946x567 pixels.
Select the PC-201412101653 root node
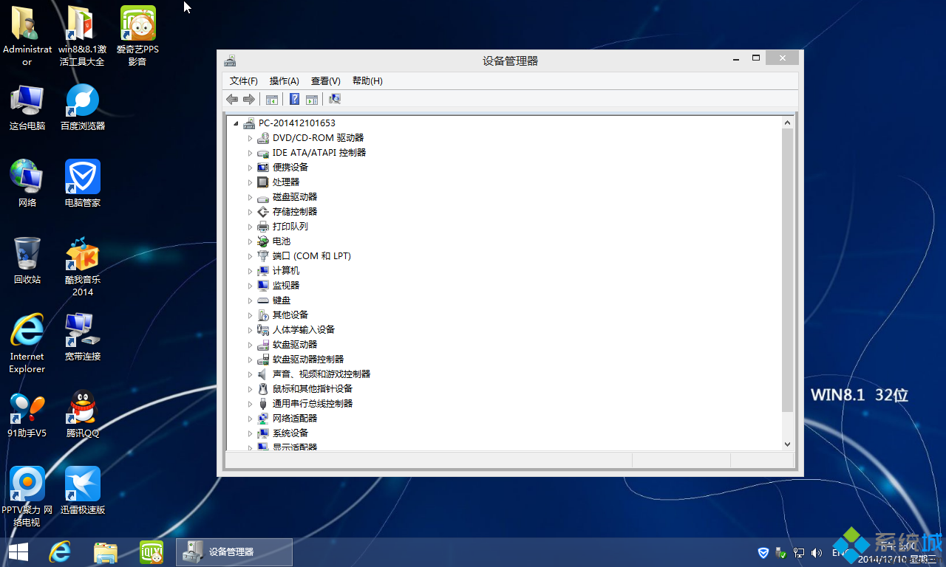pos(294,123)
